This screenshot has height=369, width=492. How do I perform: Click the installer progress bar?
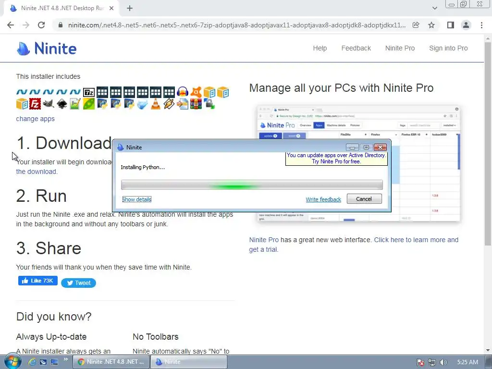click(x=252, y=185)
